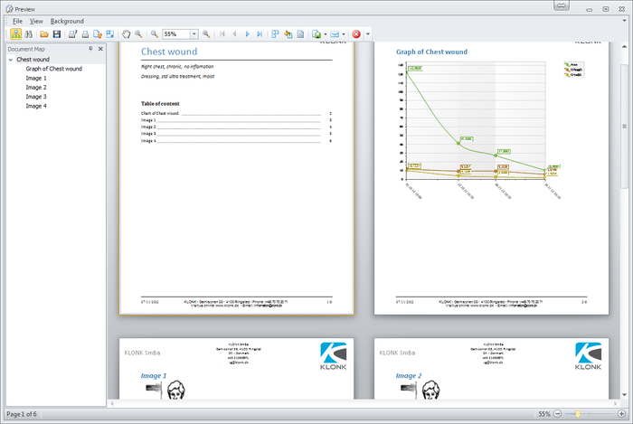Click the page background color icon

[288, 34]
